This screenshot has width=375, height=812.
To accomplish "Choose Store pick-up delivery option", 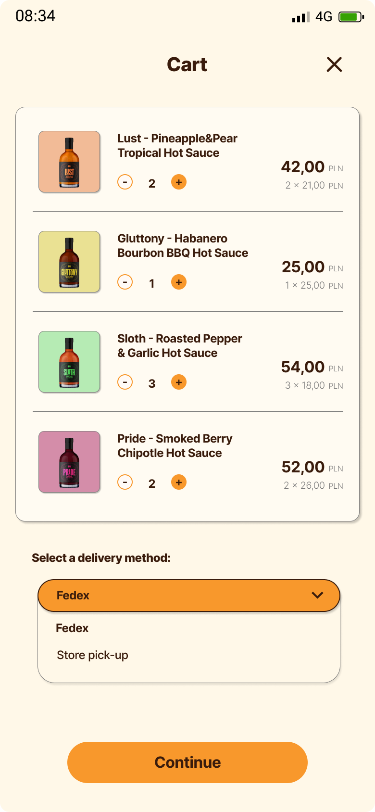I will pos(92,655).
